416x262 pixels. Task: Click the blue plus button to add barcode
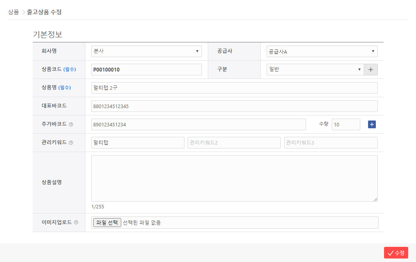pos(372,124)
